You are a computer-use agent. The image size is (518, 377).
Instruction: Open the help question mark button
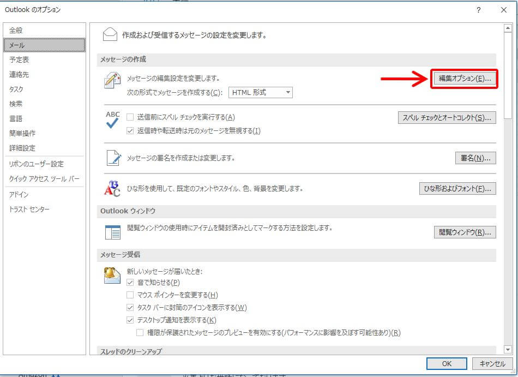point(478,10)
